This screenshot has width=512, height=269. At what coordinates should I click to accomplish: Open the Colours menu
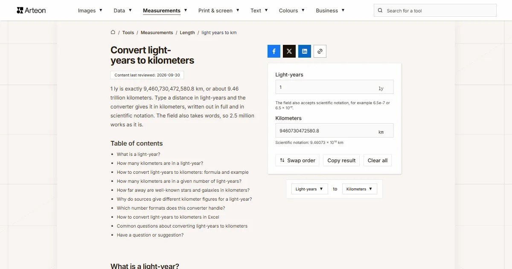point(292,11)
